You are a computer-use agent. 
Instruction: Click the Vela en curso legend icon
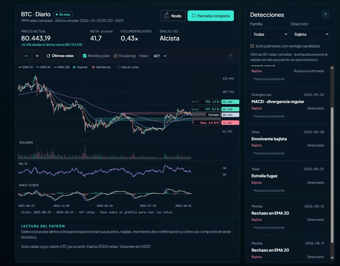[118, 67]
